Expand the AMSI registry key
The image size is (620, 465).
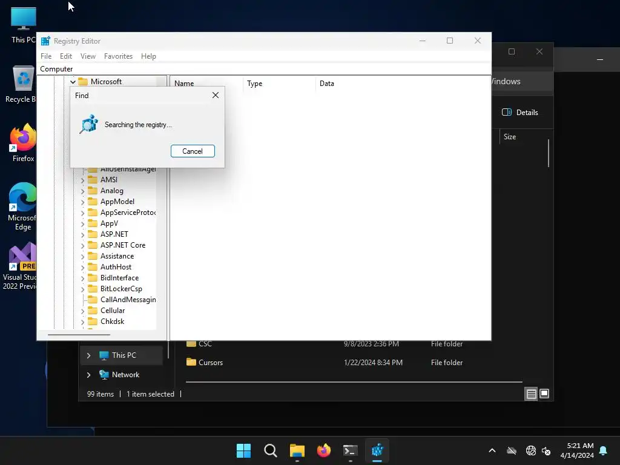82,180
